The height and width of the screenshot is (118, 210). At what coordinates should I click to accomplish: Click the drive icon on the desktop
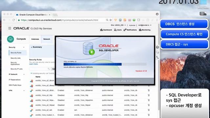[203, 13]
